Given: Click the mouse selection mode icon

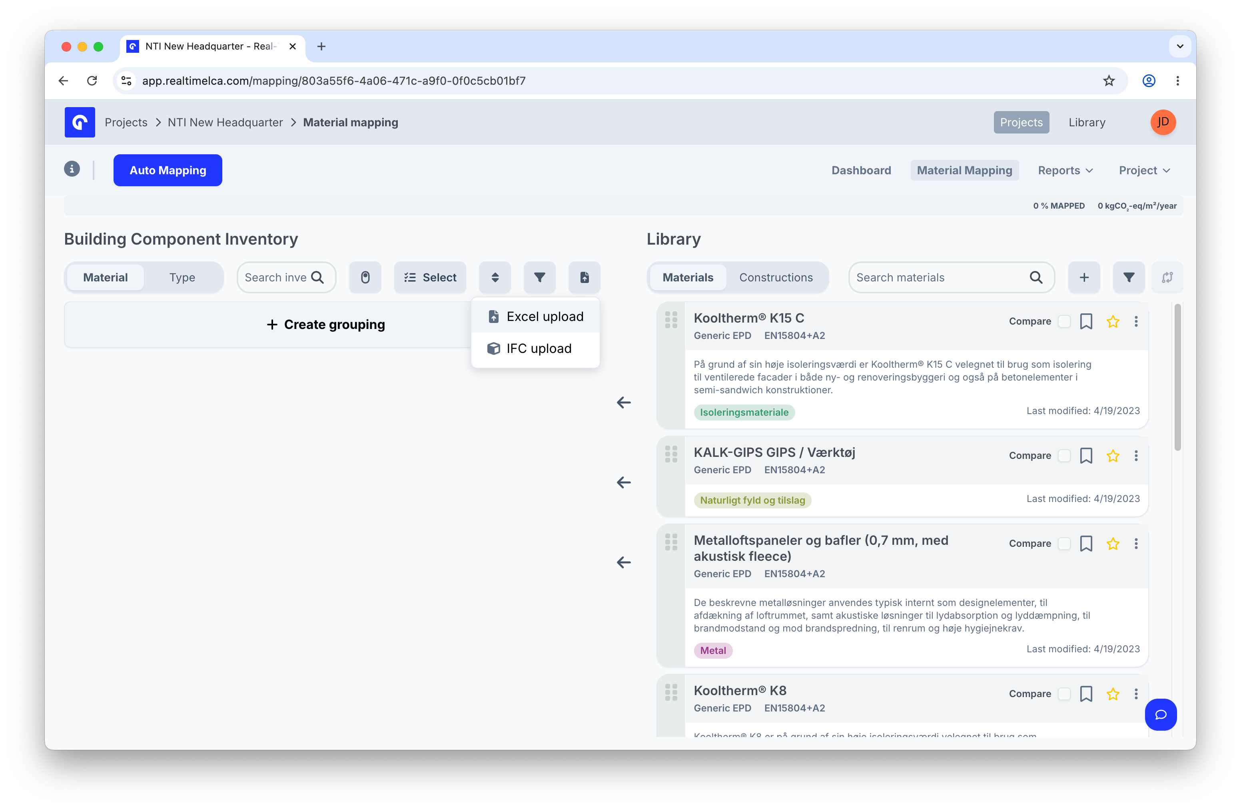Looking at the screenshot, I should (365, 277).
